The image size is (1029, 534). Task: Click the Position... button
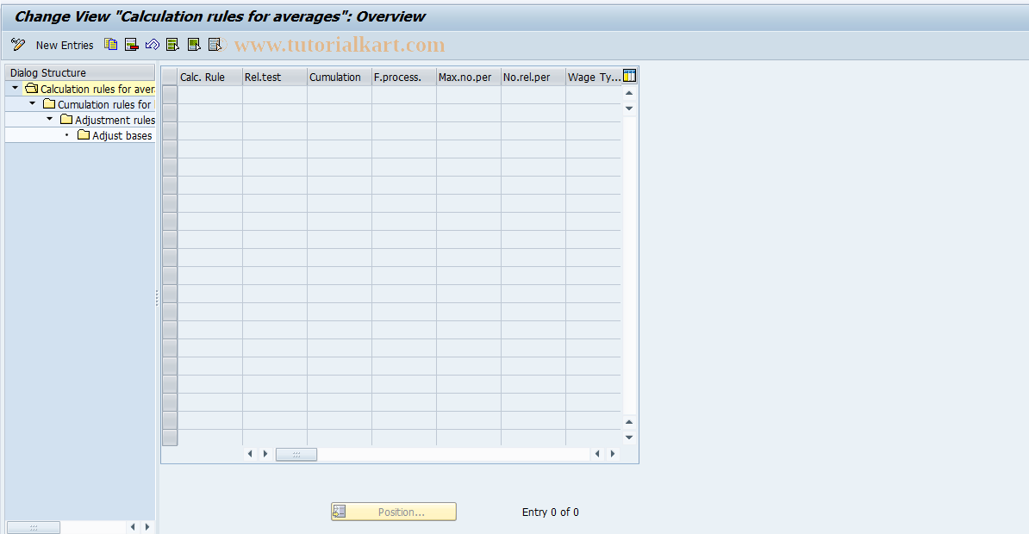[394, 512]
